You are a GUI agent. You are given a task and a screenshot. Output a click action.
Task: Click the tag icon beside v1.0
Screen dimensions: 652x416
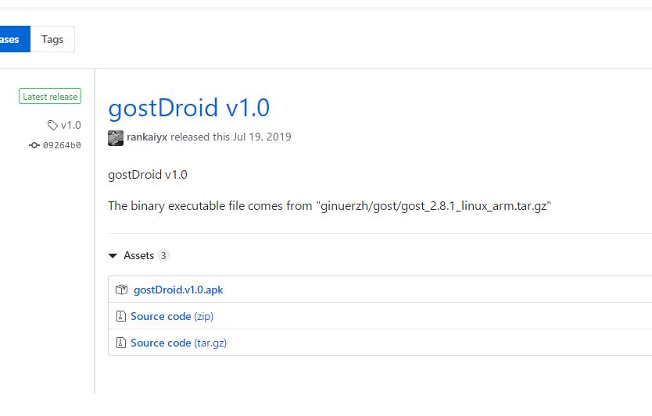pos(52,125)
